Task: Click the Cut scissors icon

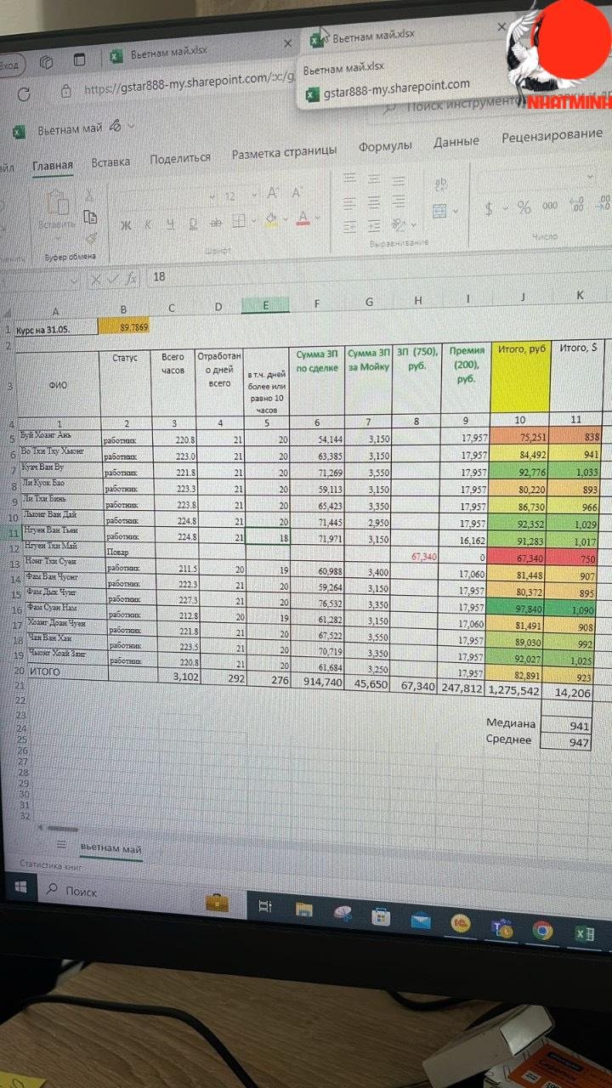Action: pyautogui.click(x=88, y=195)
